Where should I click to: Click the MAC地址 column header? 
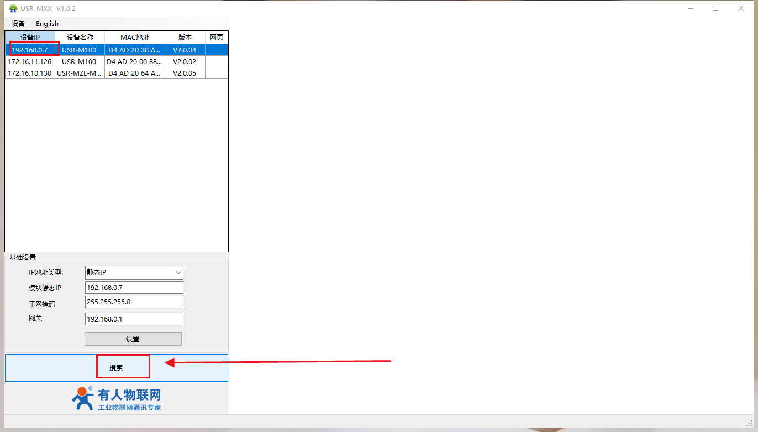pos(135,38)
